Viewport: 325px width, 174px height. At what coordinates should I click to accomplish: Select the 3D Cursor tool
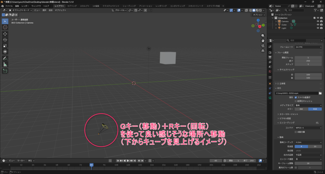pos(5,28)
